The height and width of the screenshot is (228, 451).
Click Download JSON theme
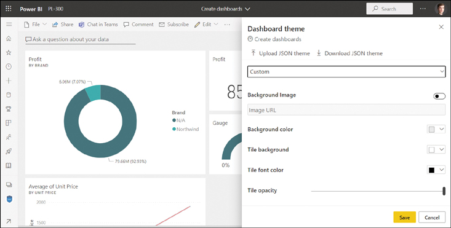[x=349, y=53]
